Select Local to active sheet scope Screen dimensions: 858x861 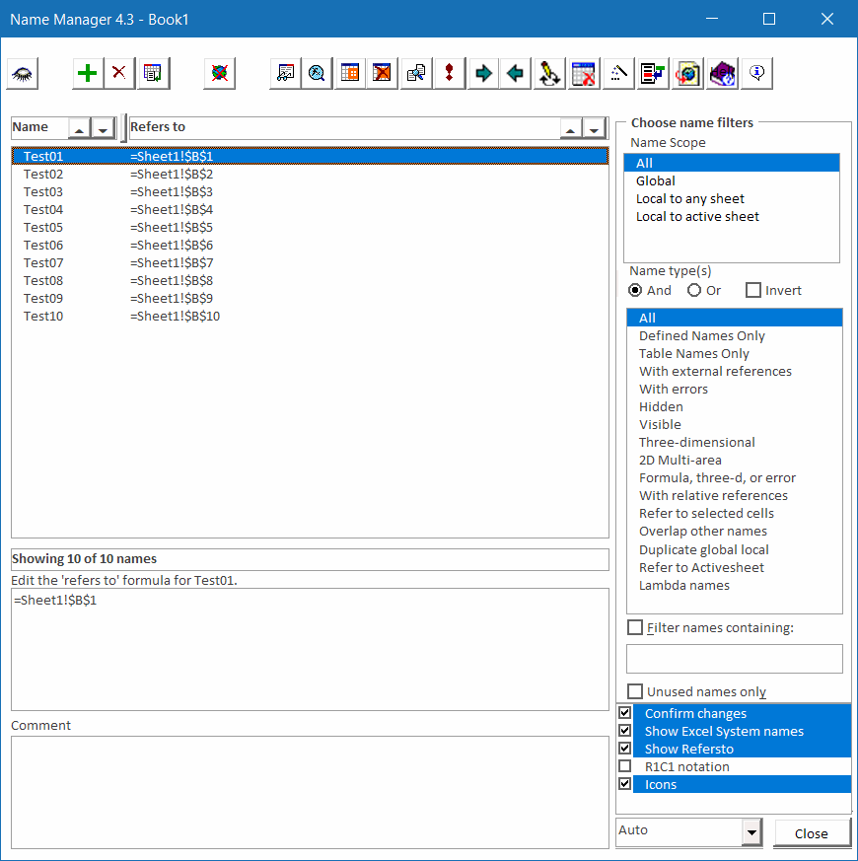[x=731, y=216]
